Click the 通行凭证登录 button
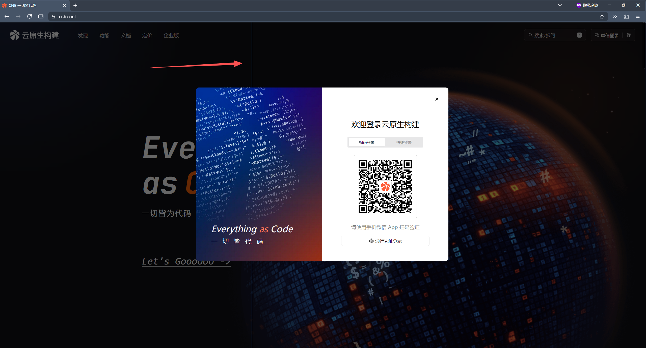The width and height of the screenshot is (646, 348). click(x=385, y=241)
